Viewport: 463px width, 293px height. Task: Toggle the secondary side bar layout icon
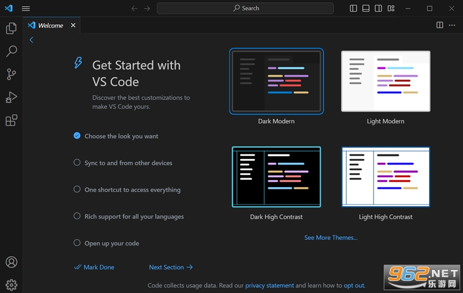tap(378, 8)
